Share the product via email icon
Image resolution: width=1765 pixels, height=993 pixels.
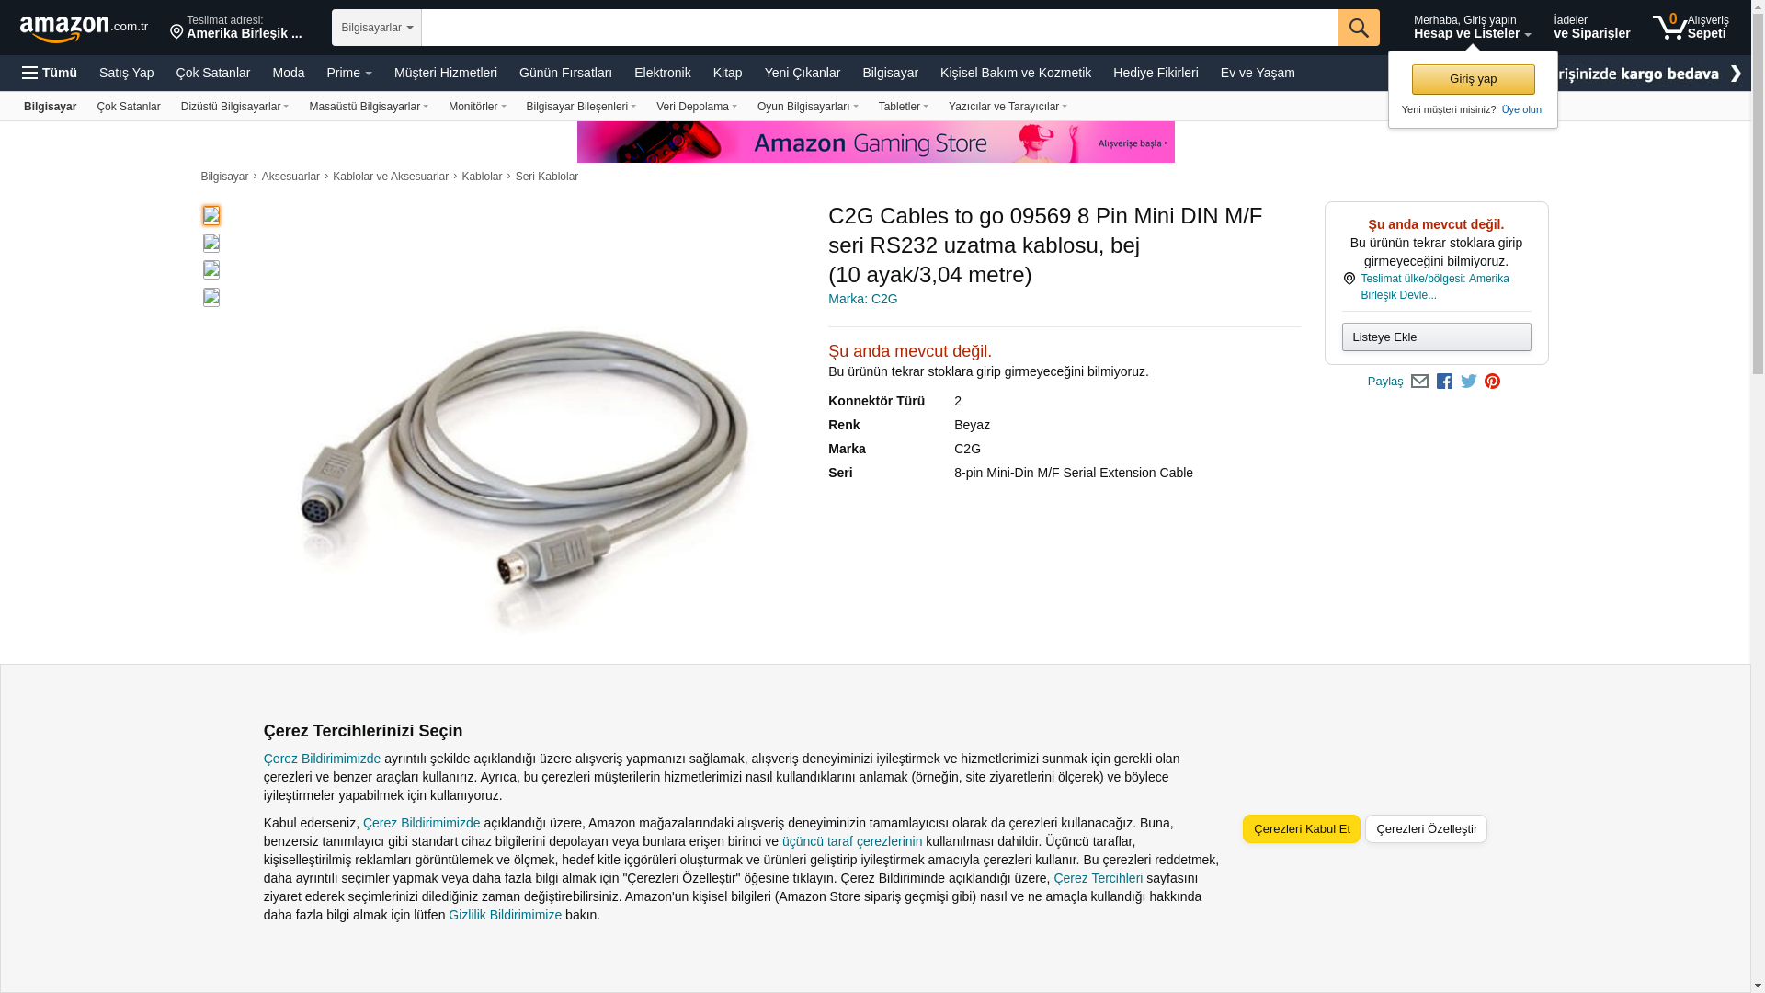pyautogui.click(x=1419, y=382)
